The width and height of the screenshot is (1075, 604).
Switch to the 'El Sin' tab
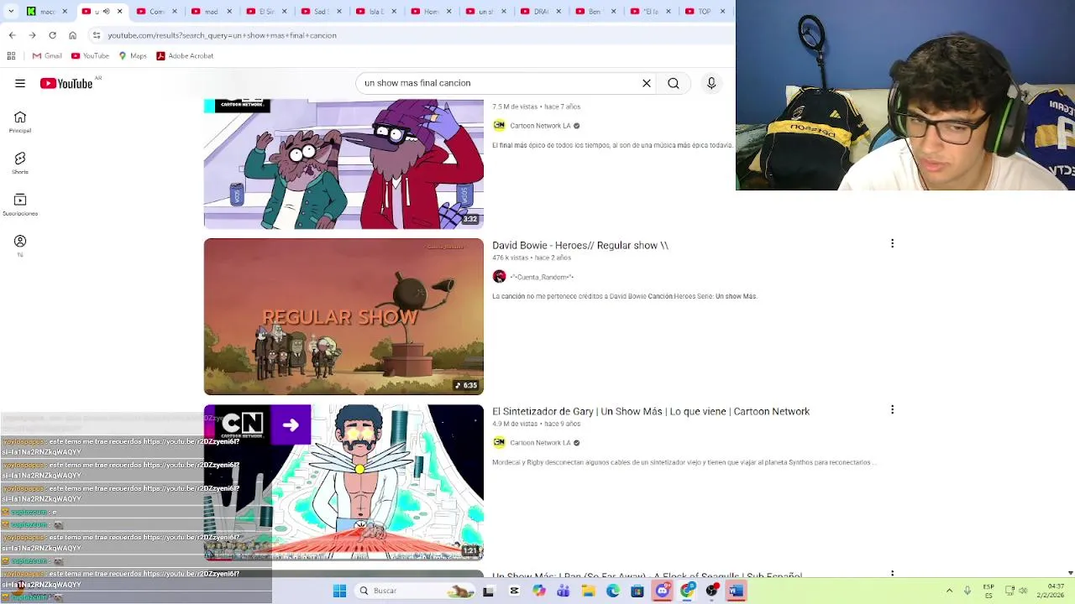pos(265,11)
